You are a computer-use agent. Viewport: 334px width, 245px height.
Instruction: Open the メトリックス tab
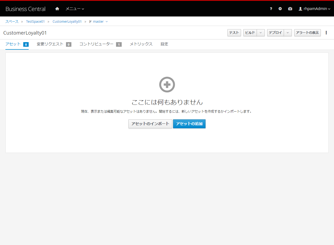[141, 44]
